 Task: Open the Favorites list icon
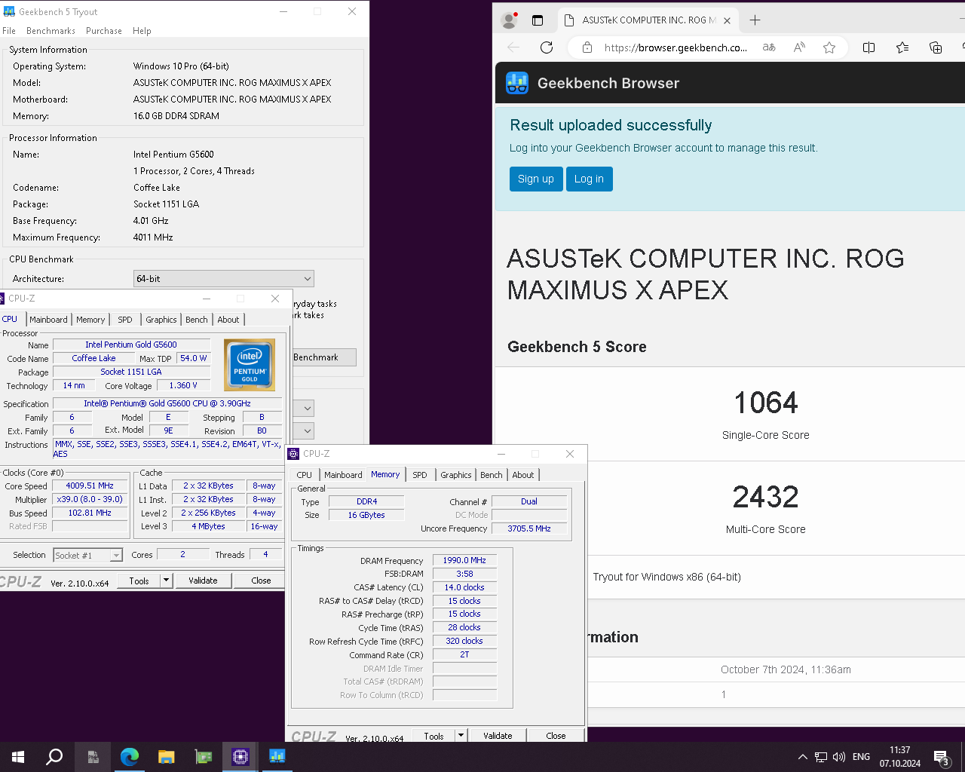click(902, 47)
